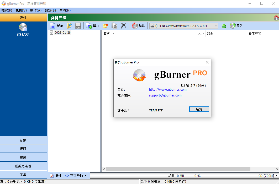Click the gBurner app icon in title bar
Image resolution: width=279 pixels, height=184 pixels.
pos(4,4)
